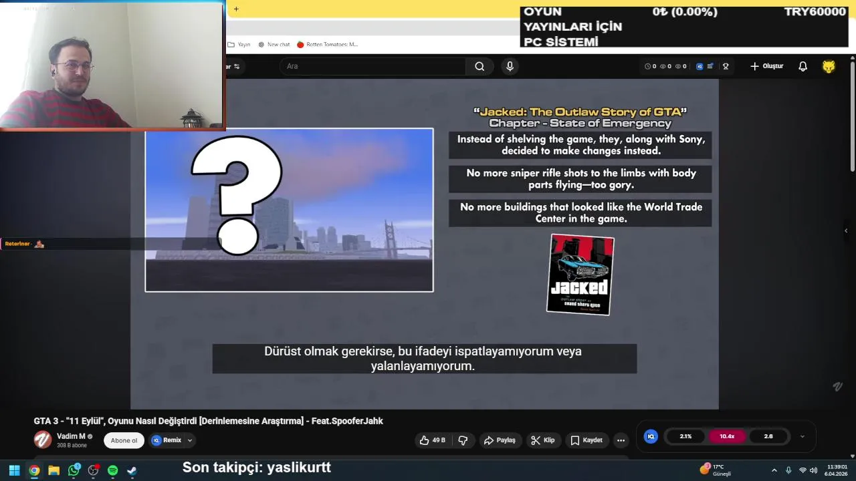Click the YouTube video player area

[x=424, y=244]
